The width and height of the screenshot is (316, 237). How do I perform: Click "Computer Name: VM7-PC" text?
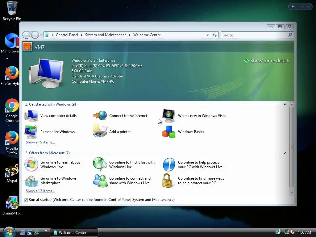[x=93, y=81]
